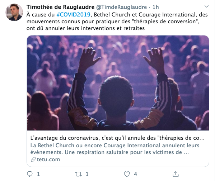The height and width of the screenshot is (181, 215).
Task: Click the retweet count number 1
Action: pos(87,174)
